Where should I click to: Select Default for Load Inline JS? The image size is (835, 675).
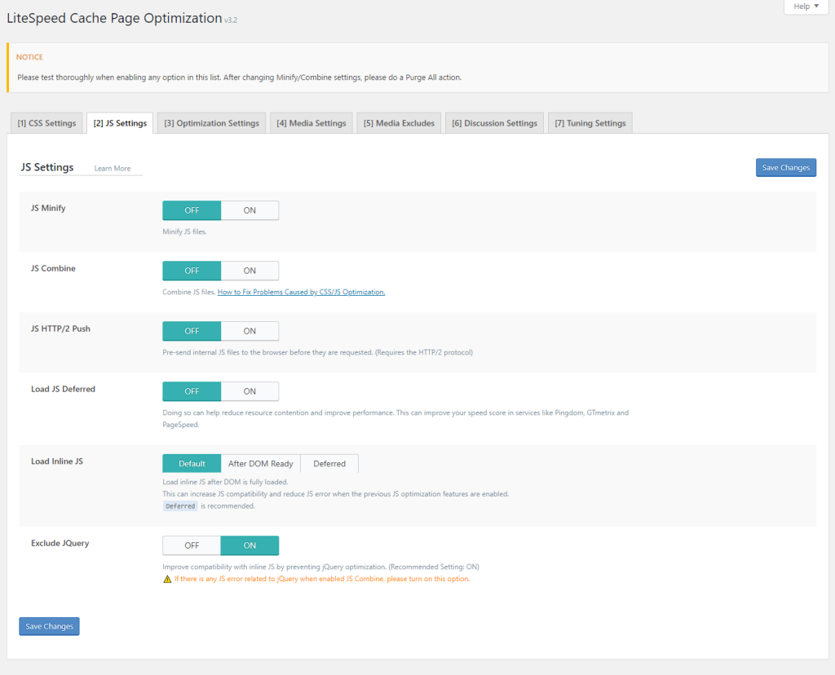click(192, 464)
